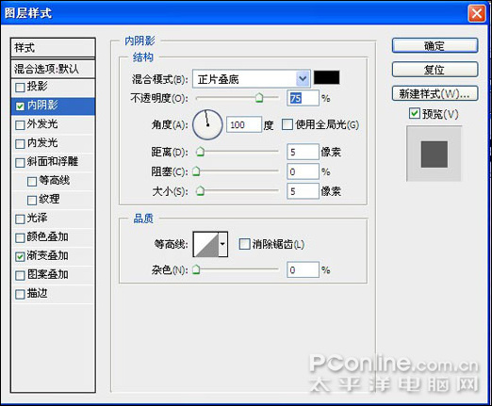Enable the 纹理 texture checkbox
Viewport: 492px width, 406px height.
[32, 201]
